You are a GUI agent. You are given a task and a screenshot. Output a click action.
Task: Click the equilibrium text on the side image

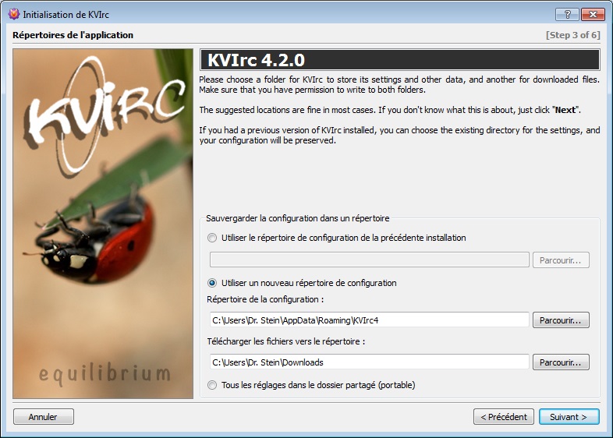tap(103, 373)
